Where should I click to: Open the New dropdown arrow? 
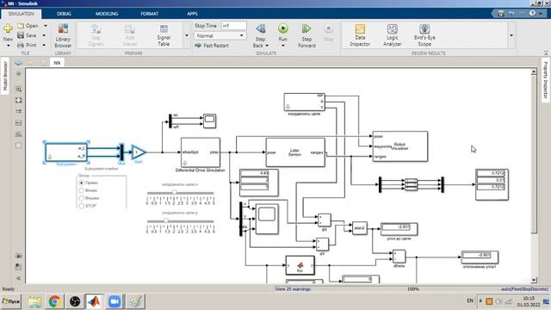pos(8,46)
